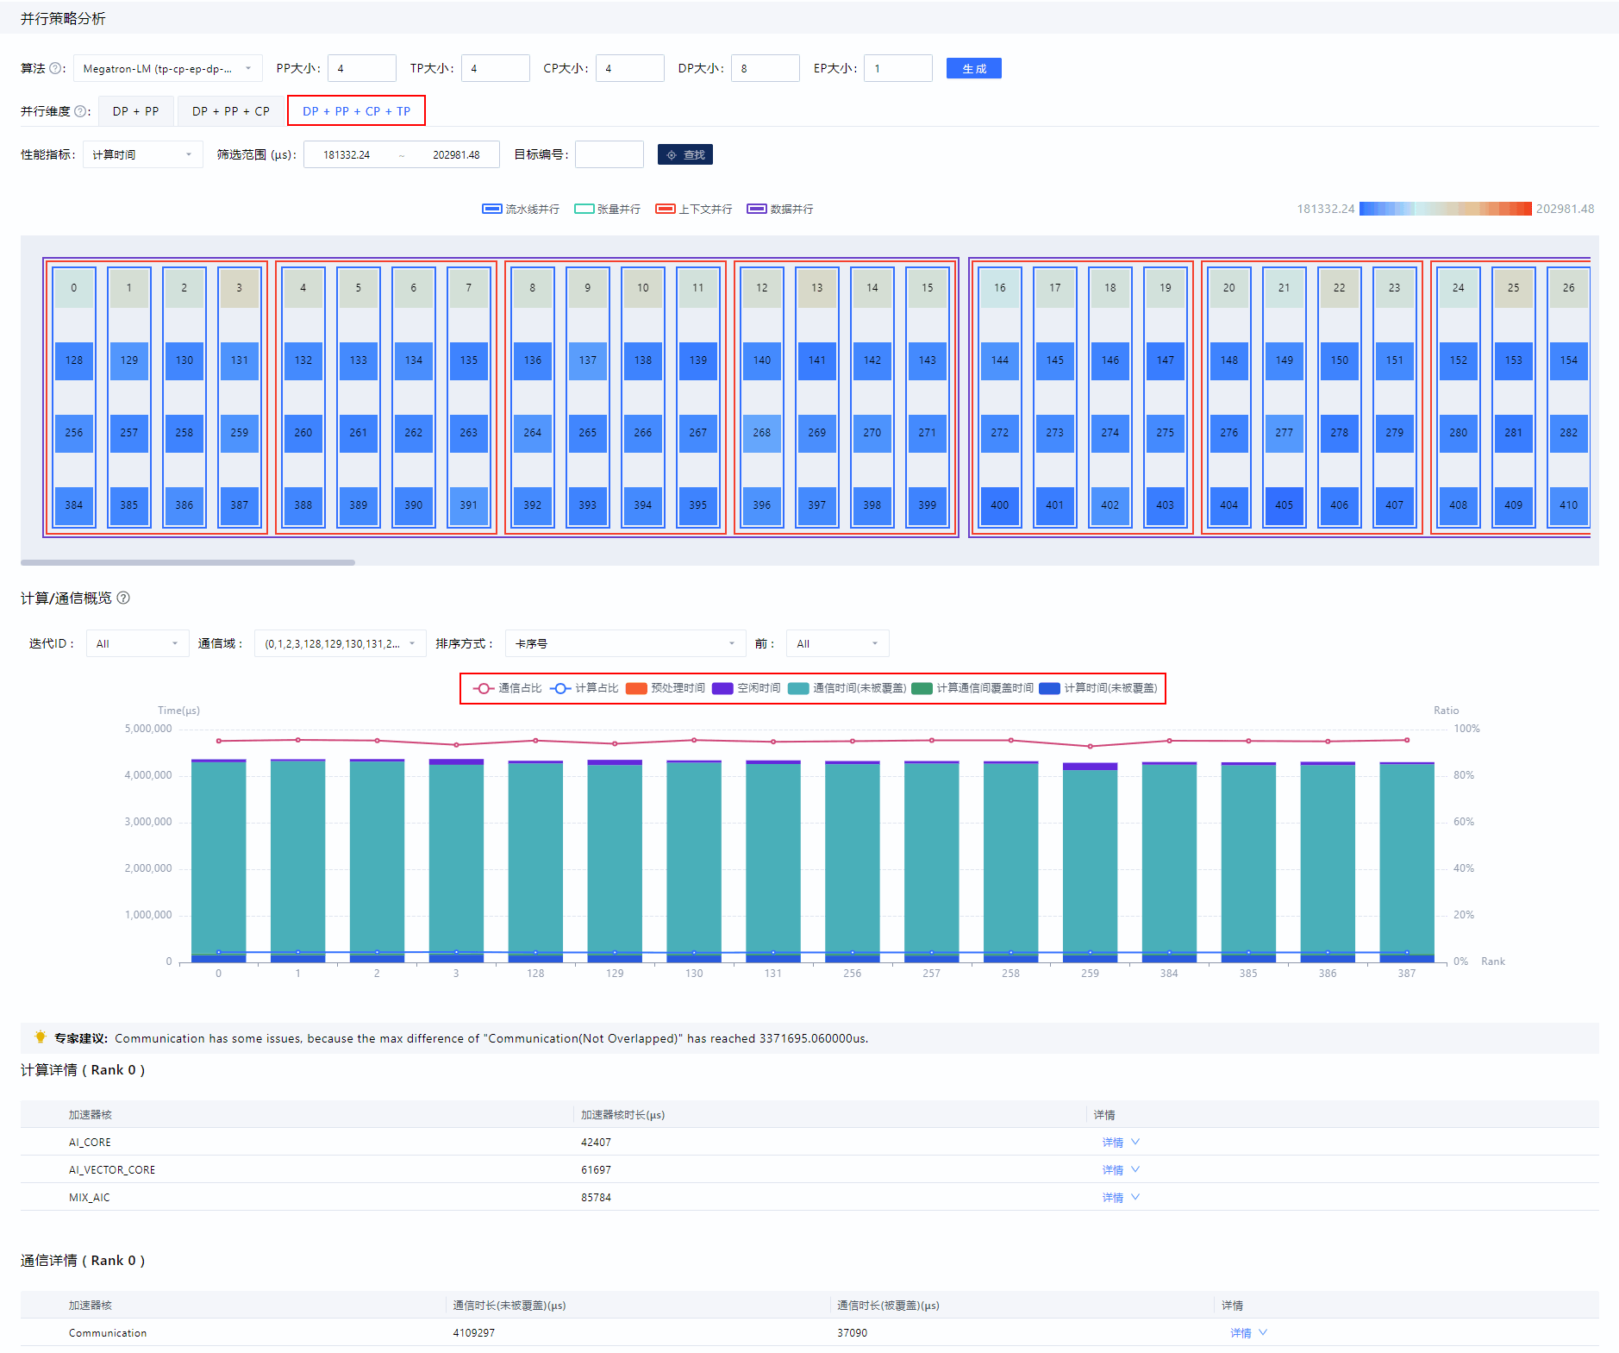Expand 详情 for the AI_CORE row
1619x1353 pixels.
pyautogui.click(x=1121, y=1142)
